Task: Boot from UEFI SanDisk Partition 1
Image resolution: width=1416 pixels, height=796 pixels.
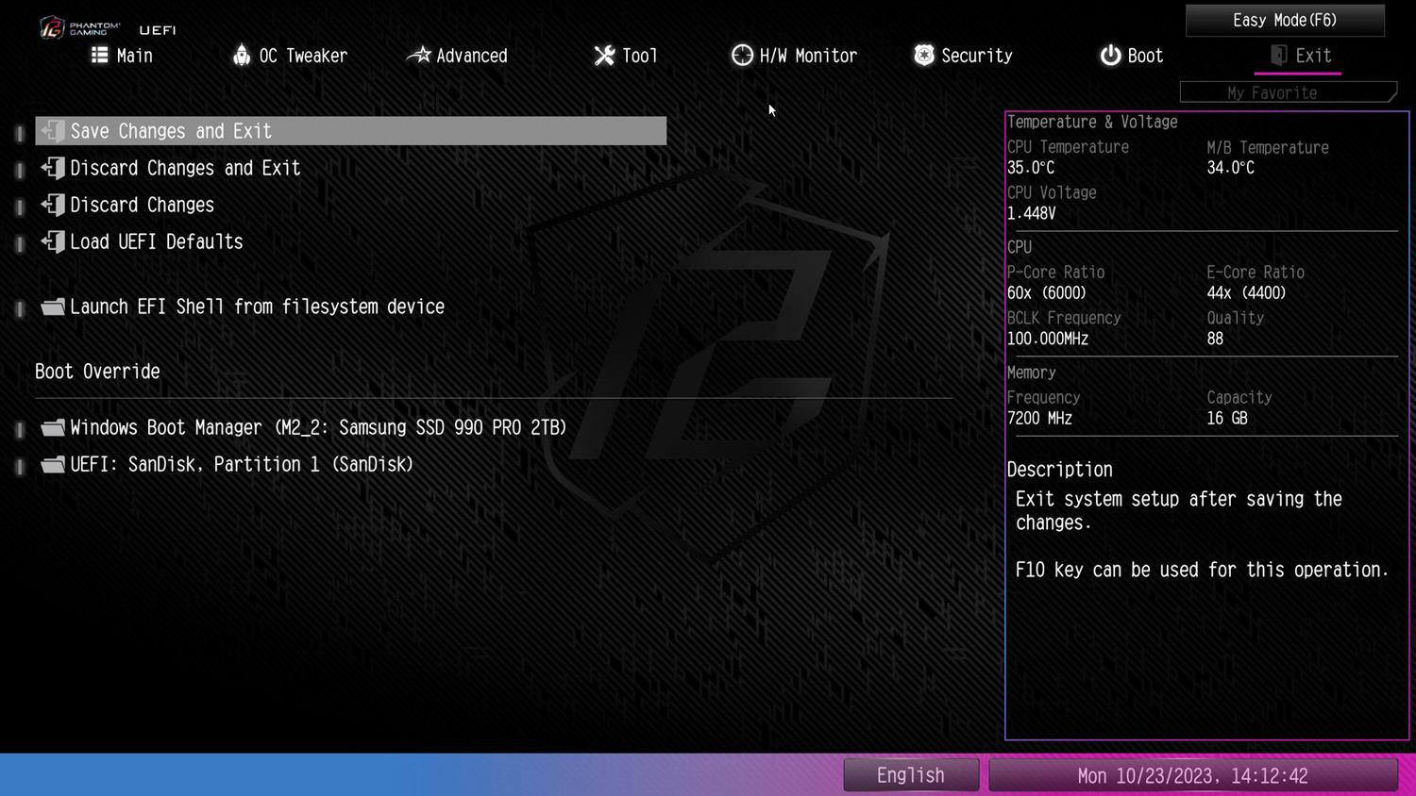Action: click(x=242, y=464)
